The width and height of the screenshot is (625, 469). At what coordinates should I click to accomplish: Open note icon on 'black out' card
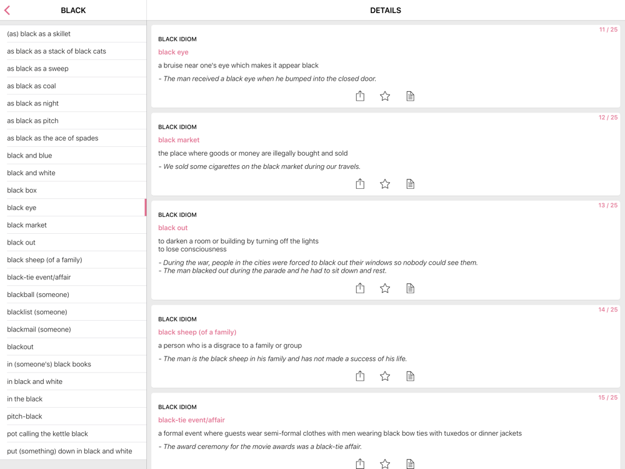pos(410,288)
